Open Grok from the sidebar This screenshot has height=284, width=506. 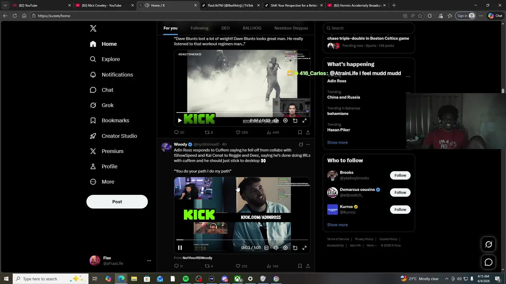(x=102, y=105)
